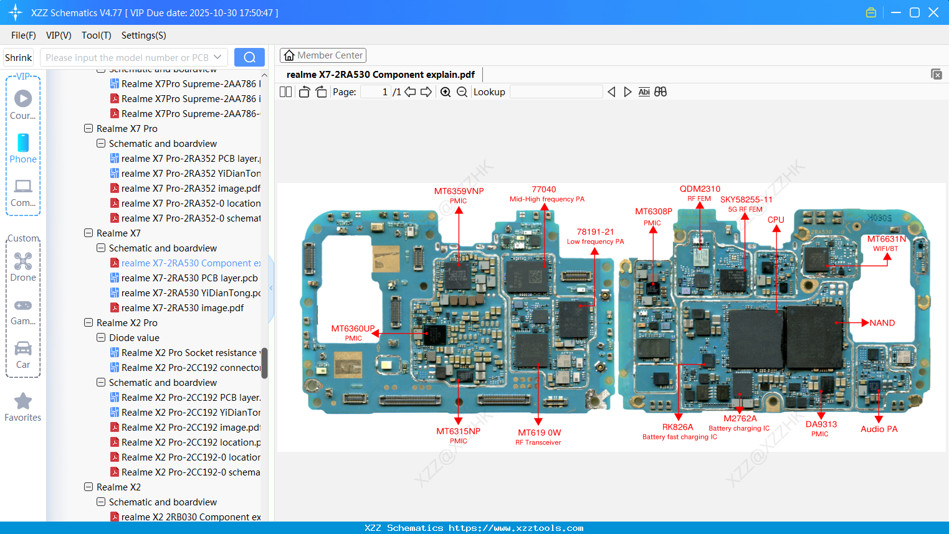The width and height of the screenshot is (949, 534).
Task: Toggle the Abi match-text option
Action: tap(644, 92)
